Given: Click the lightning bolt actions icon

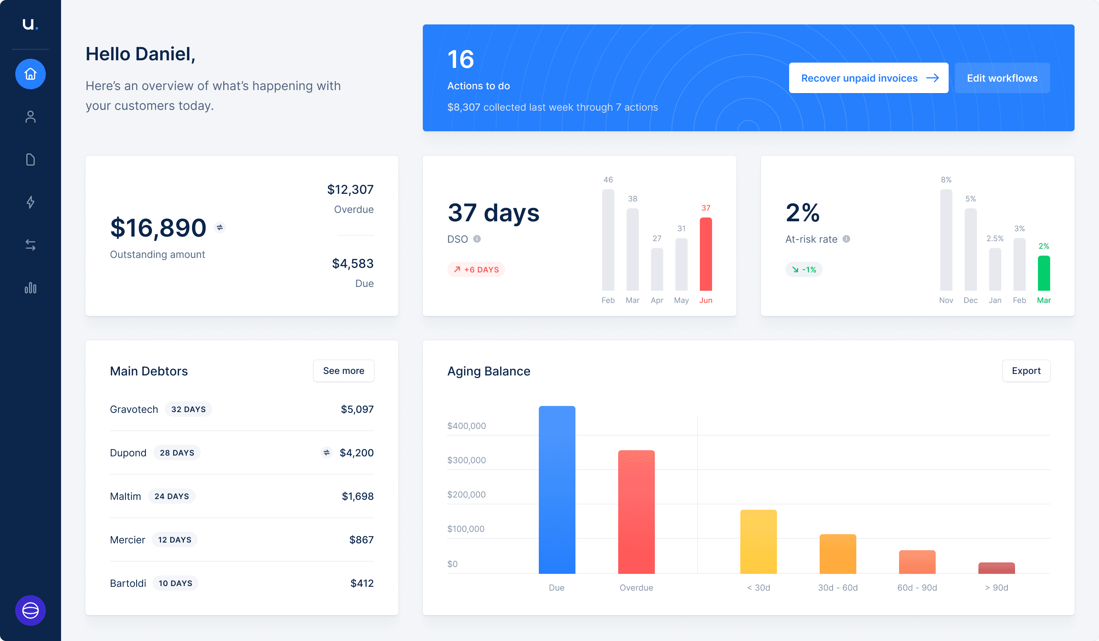Looking at the screenshot, I should [x=31, y=202].
